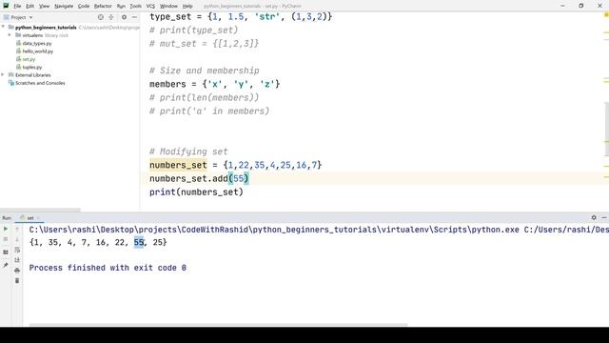Click the '# Size and membership' comment

[205, 71]
